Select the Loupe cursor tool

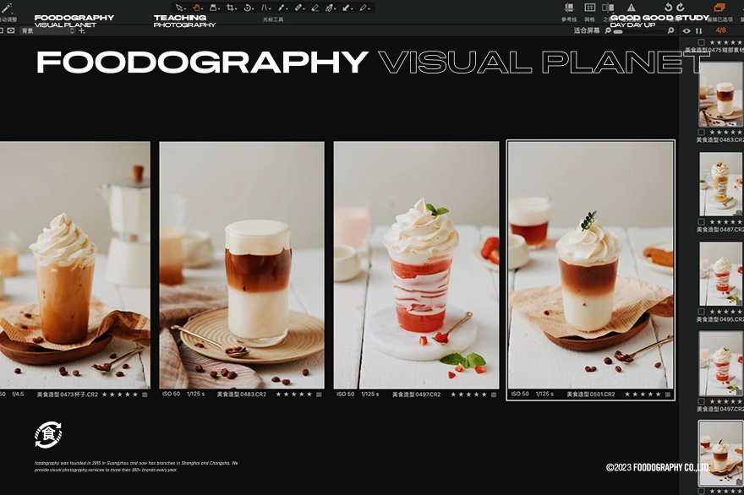point(213,8)
